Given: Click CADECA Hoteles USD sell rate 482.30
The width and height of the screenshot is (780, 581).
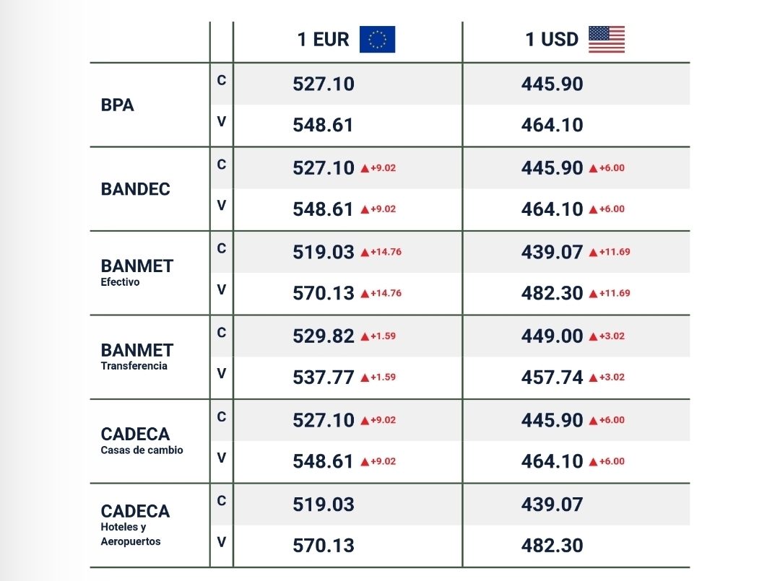Looking at the screenshot, I should (x=552, y=546).
